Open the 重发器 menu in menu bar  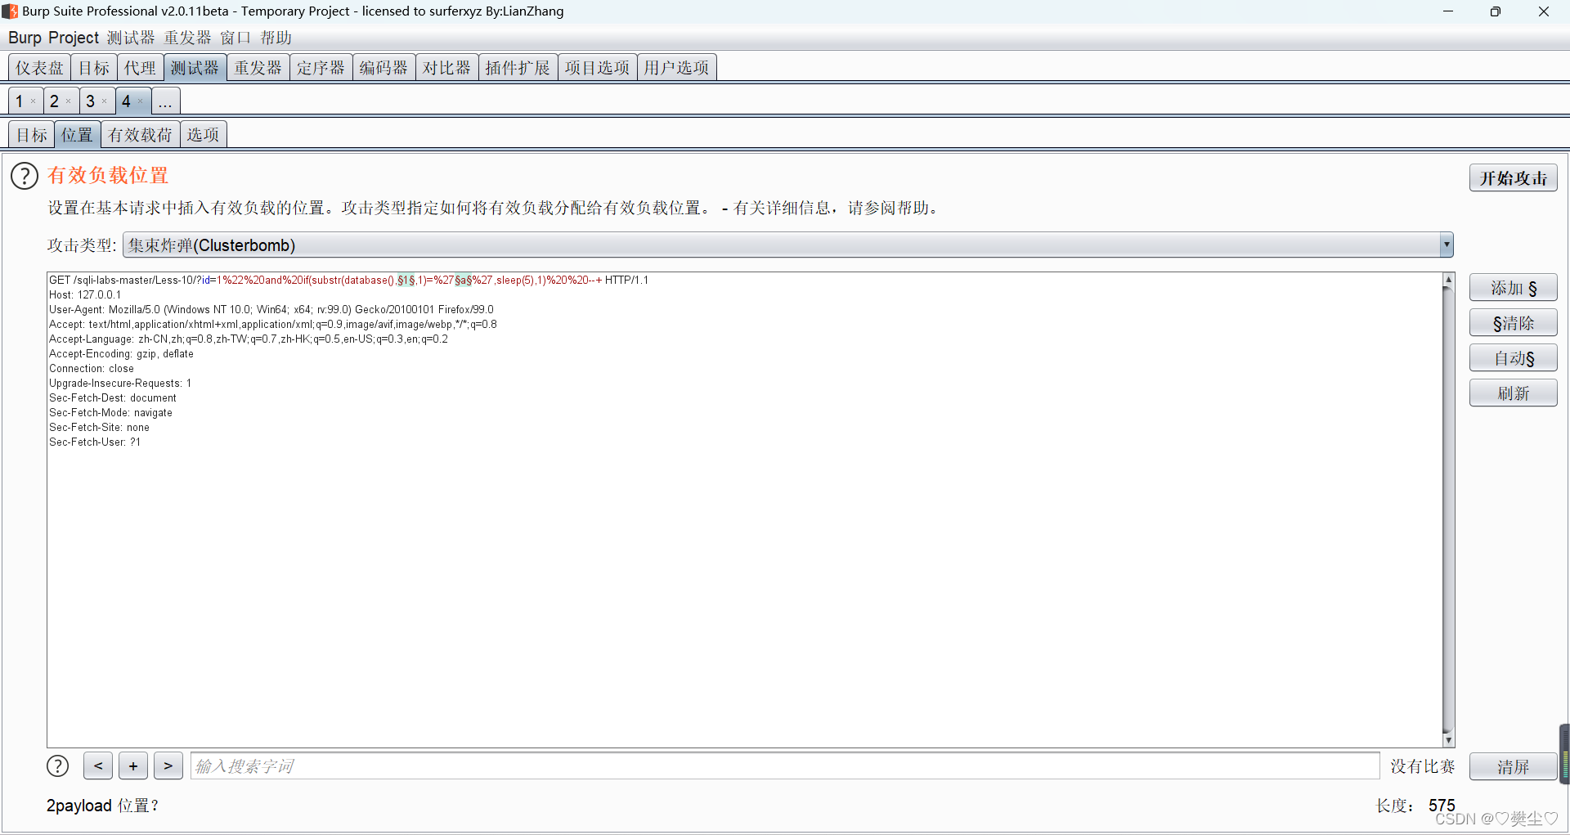187,38
